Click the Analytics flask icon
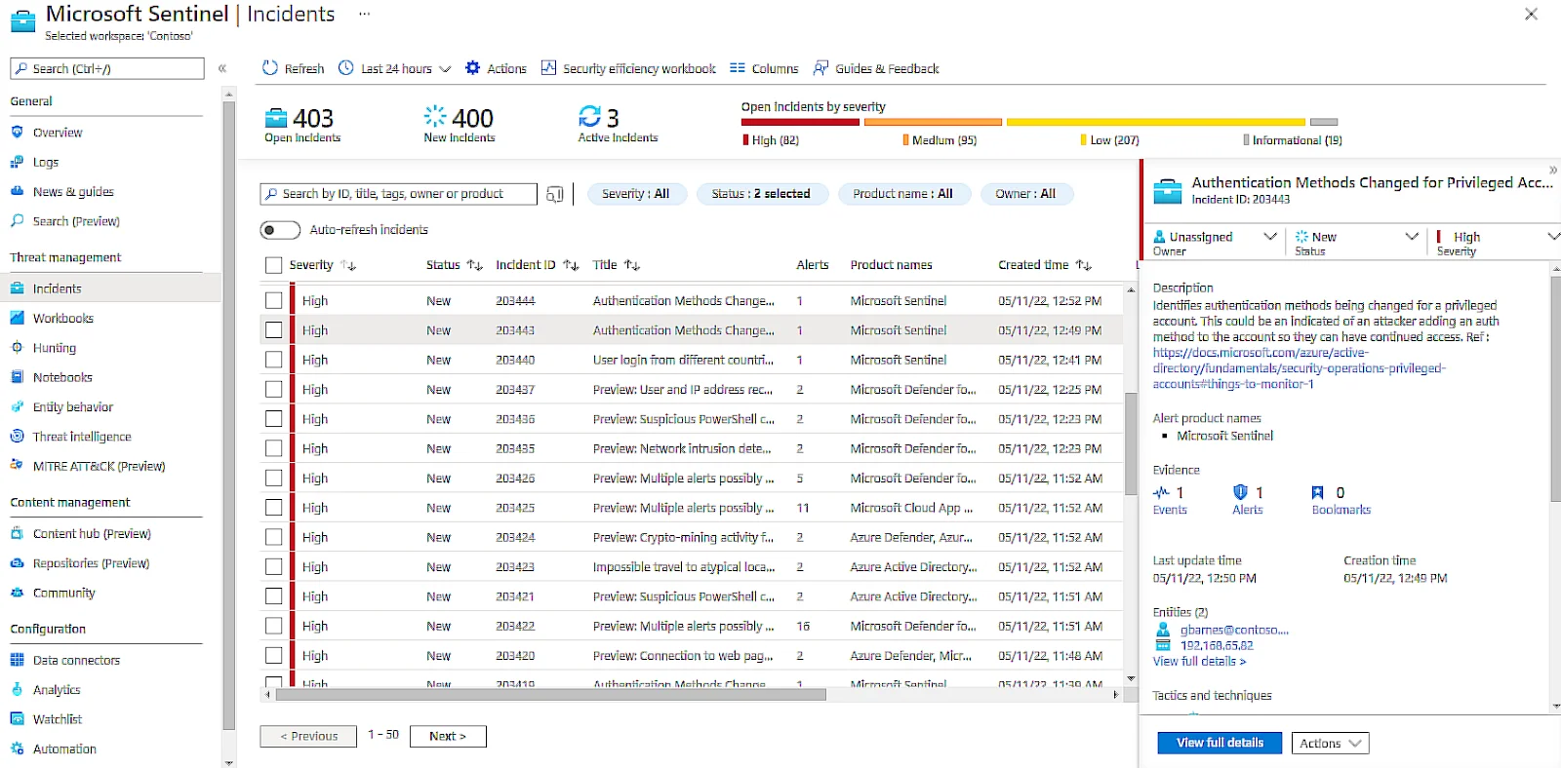The width and height of the screenshot is (1561, 768). pyautogui.click(x=17, y=689)
